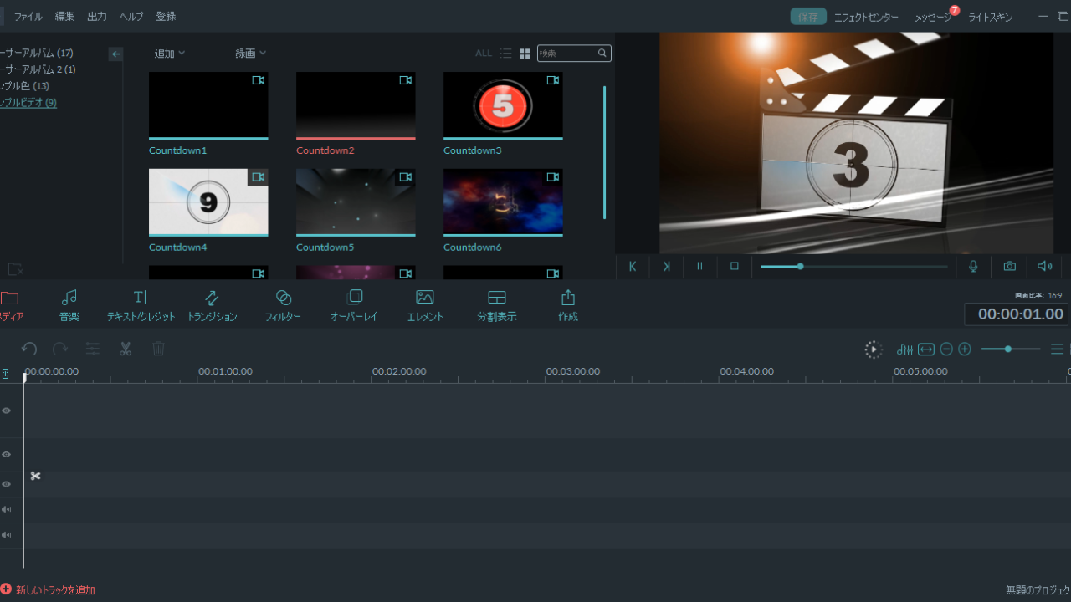Start render preview with the dotted play icon
The height and width of the screenshot is (602, 1071).
tap(874, 349)
